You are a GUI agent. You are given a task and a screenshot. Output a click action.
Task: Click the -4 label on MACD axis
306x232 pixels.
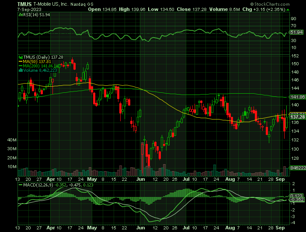[x=292, y=223]
